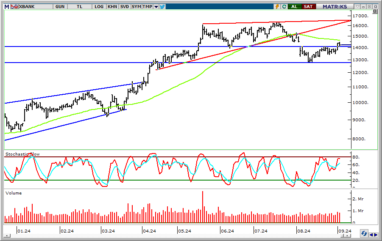This screenshot has height=241, width=382.
Task: Open the triangle dropdown near window controls
Action: [x=357, y=7]
